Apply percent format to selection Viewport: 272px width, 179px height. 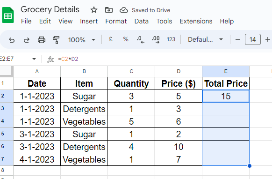pos(126,39)
